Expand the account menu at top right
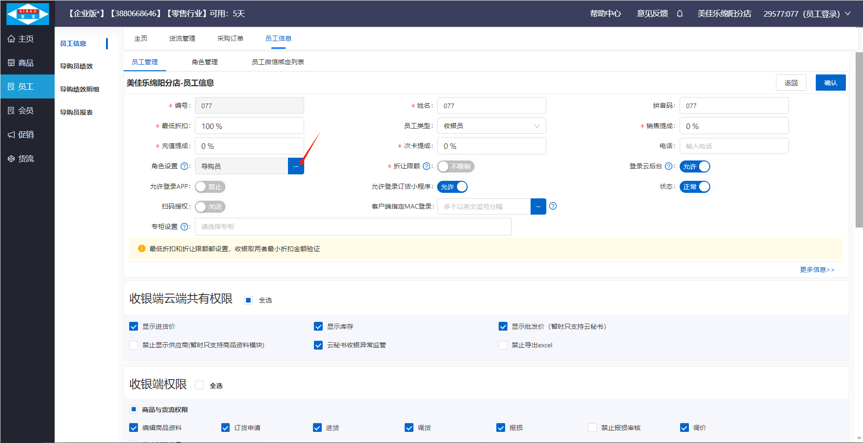The width and height of the screenshot is (863, 443). pos(848,13)
